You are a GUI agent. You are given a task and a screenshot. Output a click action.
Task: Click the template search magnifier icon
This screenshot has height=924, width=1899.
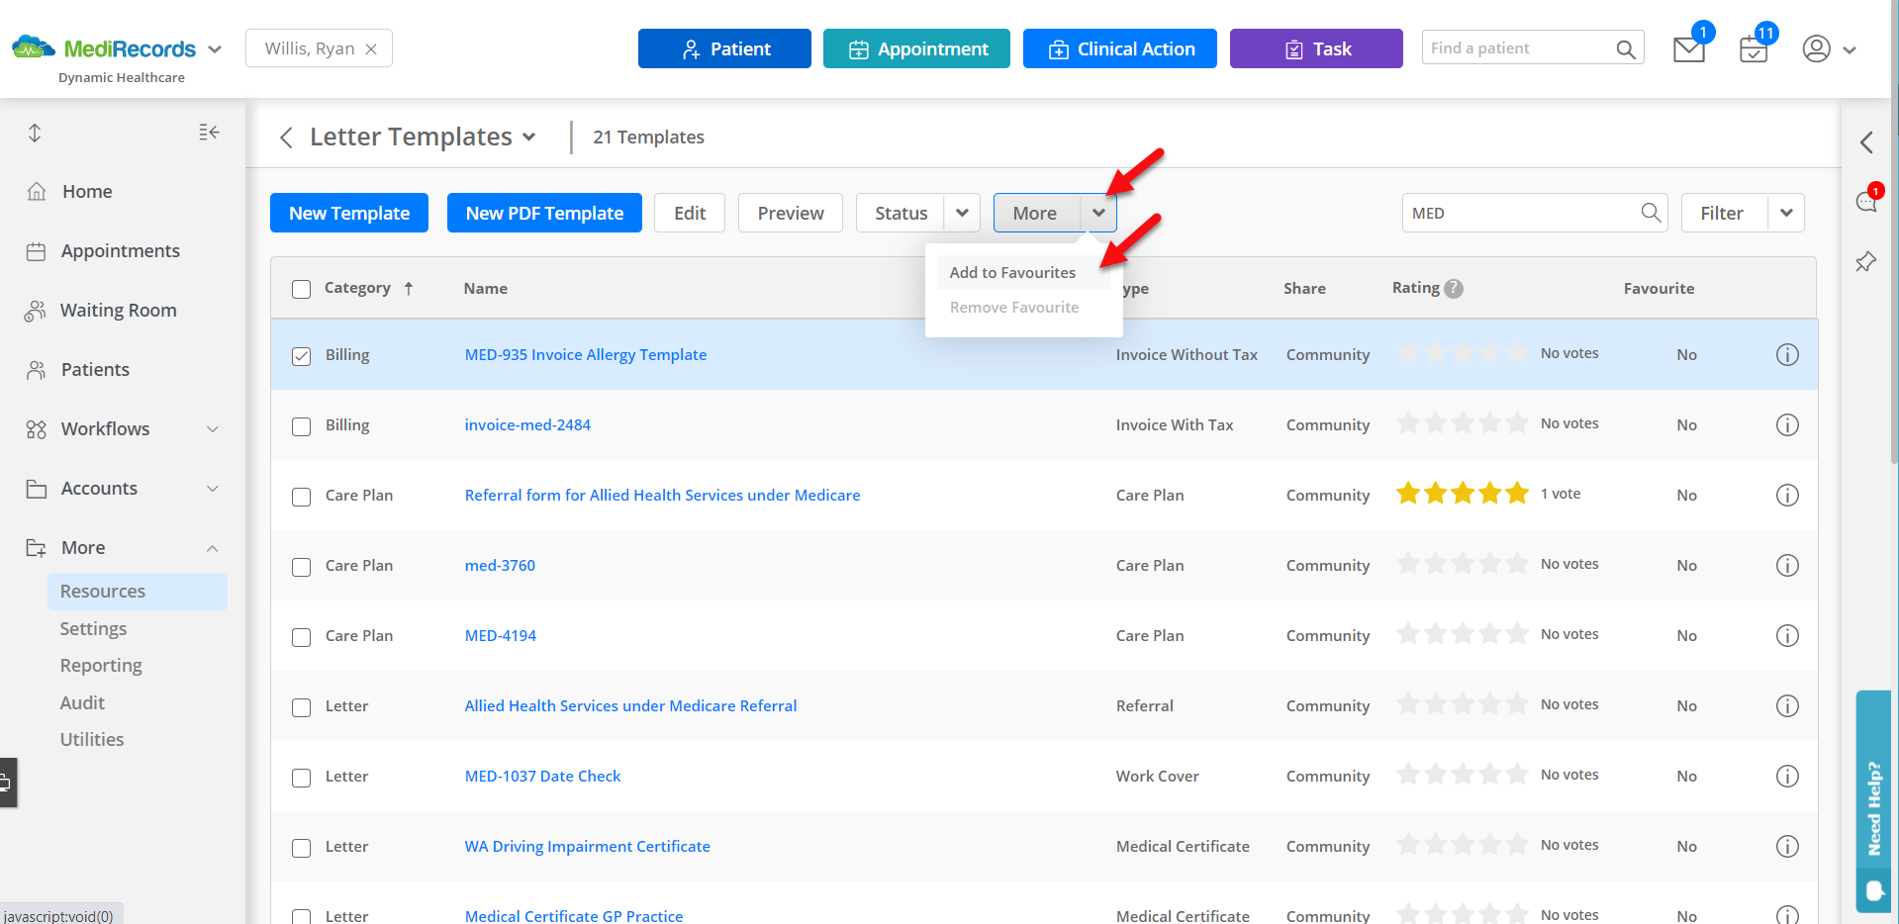1651,213
